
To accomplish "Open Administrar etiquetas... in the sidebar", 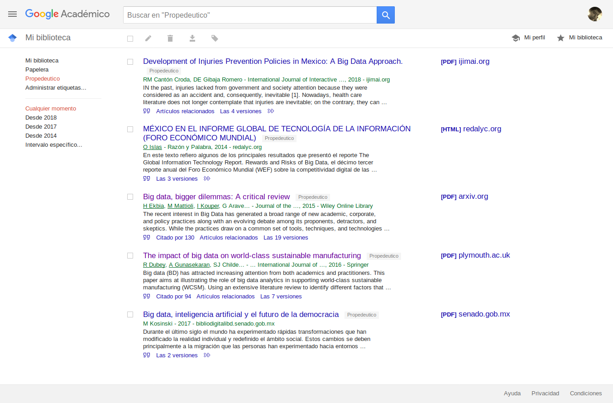I will (56, 87).
